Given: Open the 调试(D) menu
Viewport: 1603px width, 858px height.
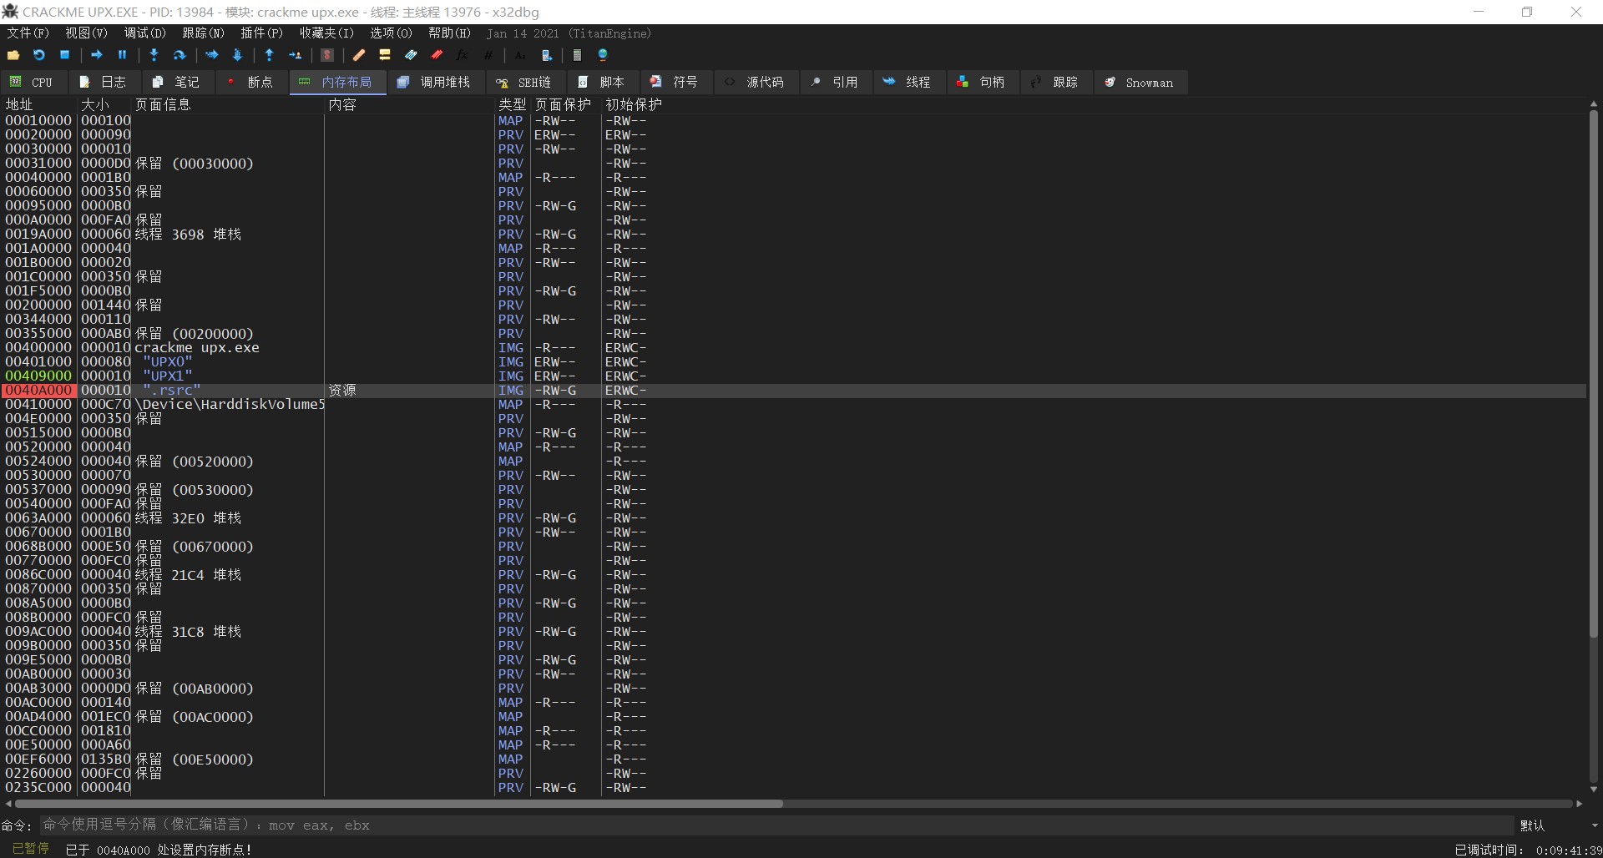Looking at the screenshot, I should point(144,33).
